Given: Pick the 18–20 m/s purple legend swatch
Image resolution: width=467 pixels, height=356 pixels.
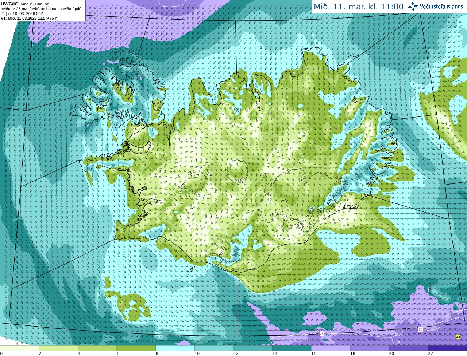Looking at the screenshot, I should 370,348.
